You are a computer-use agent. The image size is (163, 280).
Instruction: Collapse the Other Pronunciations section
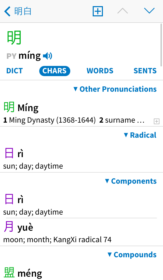[115, 89]
